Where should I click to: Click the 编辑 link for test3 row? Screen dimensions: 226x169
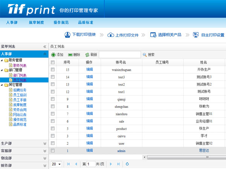point(89,77)
